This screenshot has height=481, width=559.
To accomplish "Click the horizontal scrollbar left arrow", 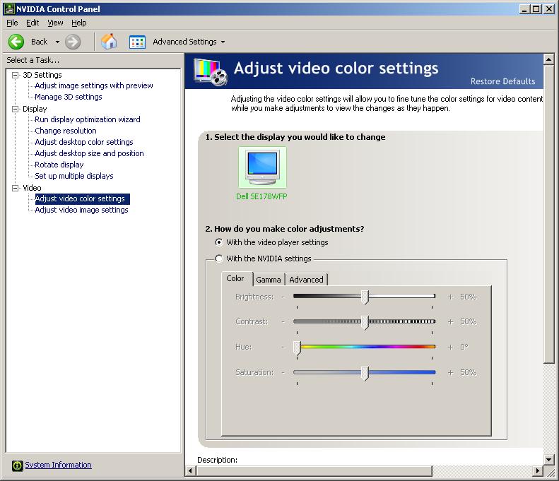I will (190, 471).
